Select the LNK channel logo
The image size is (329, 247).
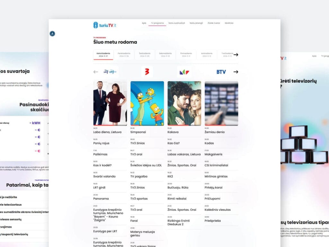184,72
